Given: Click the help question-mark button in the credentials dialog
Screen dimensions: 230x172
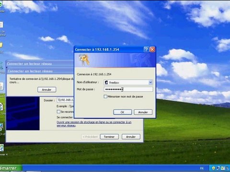Looking at the screenshot, I should coord(146,50).
